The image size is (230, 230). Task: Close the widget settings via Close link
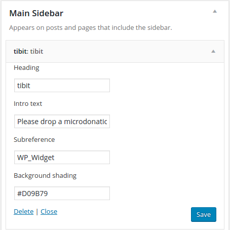coord(49,212)
